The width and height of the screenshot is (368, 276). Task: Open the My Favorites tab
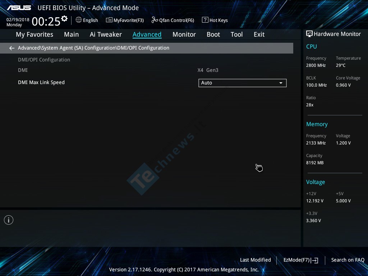(x=34, y=34)
